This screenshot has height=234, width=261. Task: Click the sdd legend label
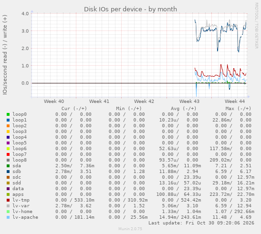tap(17, 183)
